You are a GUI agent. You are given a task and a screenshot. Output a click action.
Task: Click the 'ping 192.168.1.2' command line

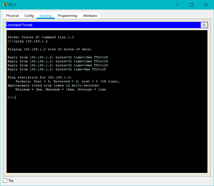28,41
